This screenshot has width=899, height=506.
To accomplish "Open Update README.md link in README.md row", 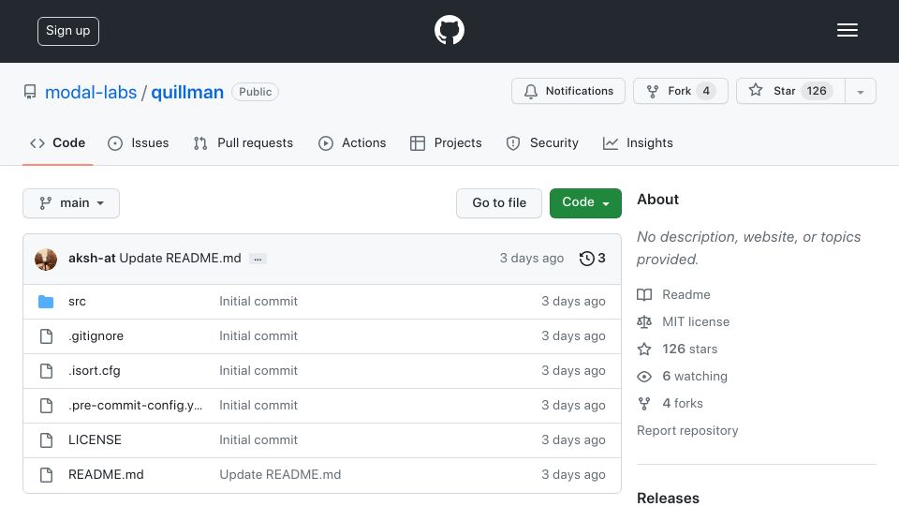I will tap(280, 474).
